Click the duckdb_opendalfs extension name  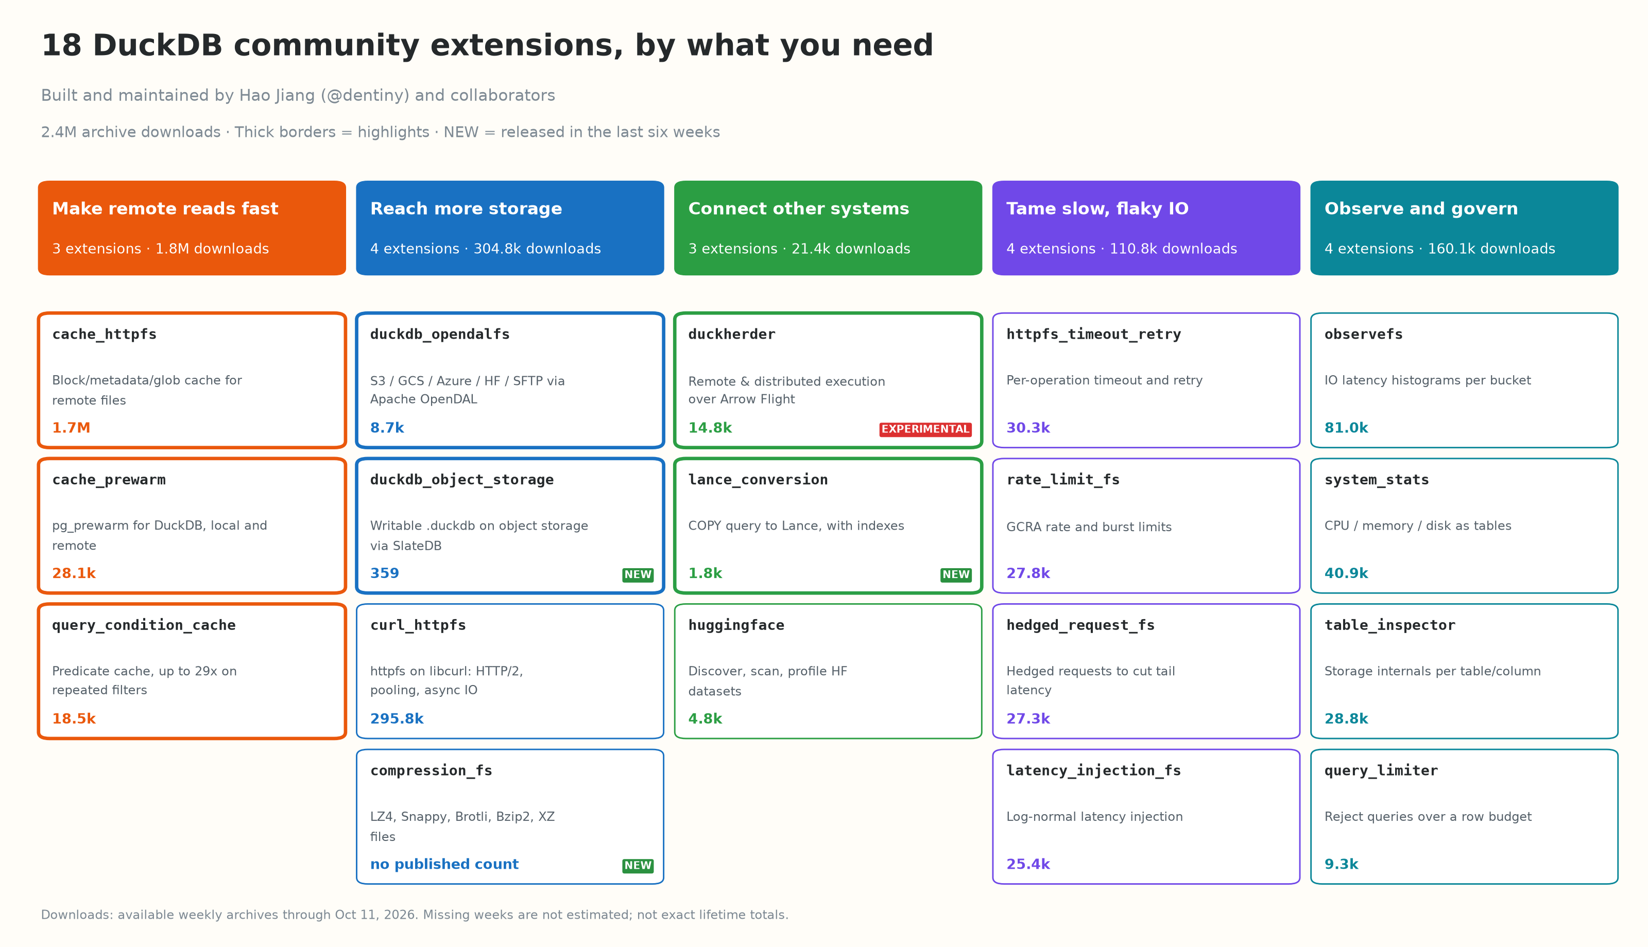tap(440, 335)
